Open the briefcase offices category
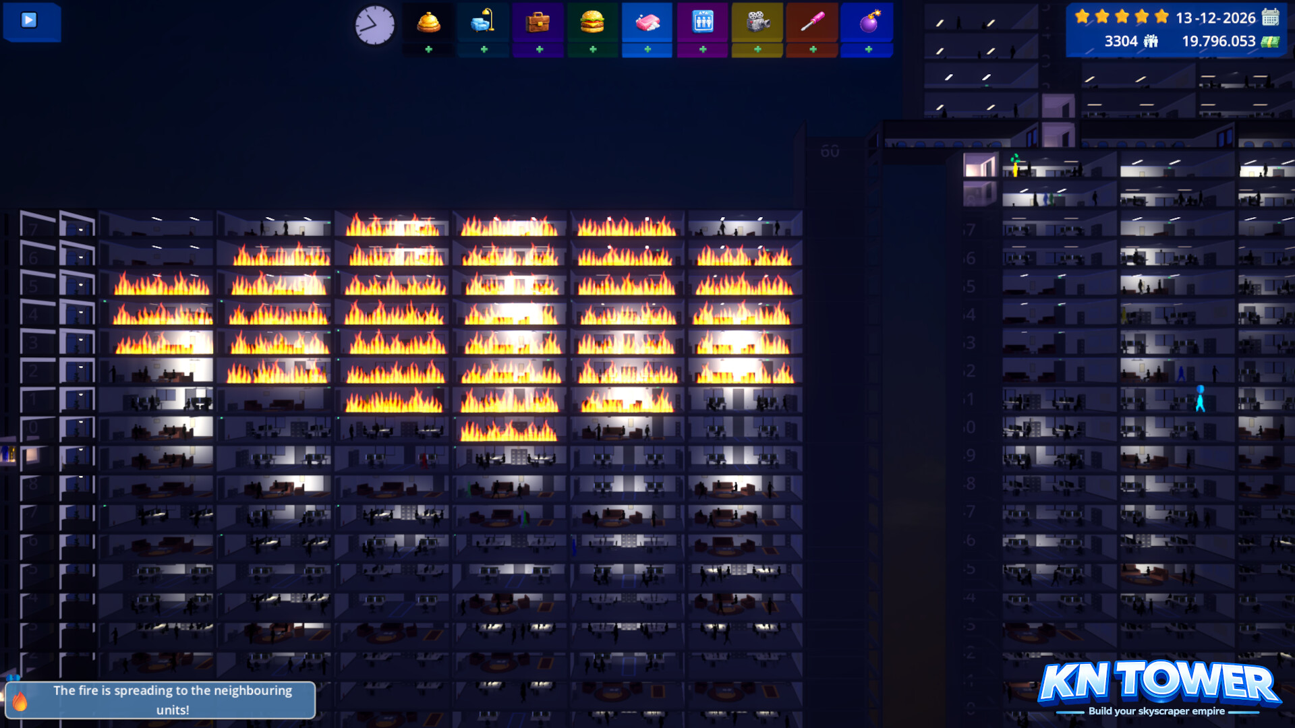Viewport: 1295px width, 728px height. [x=538, y=22]
